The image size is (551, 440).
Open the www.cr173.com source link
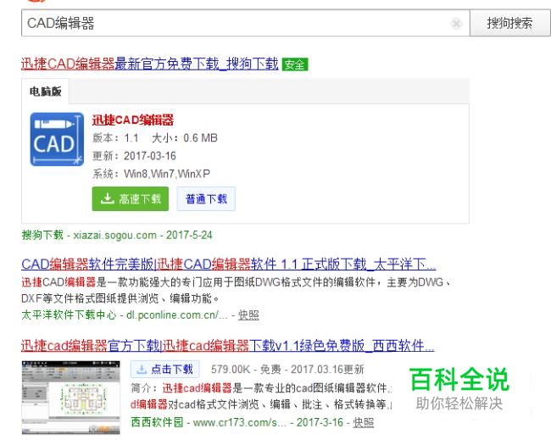(x=240, y=422)
